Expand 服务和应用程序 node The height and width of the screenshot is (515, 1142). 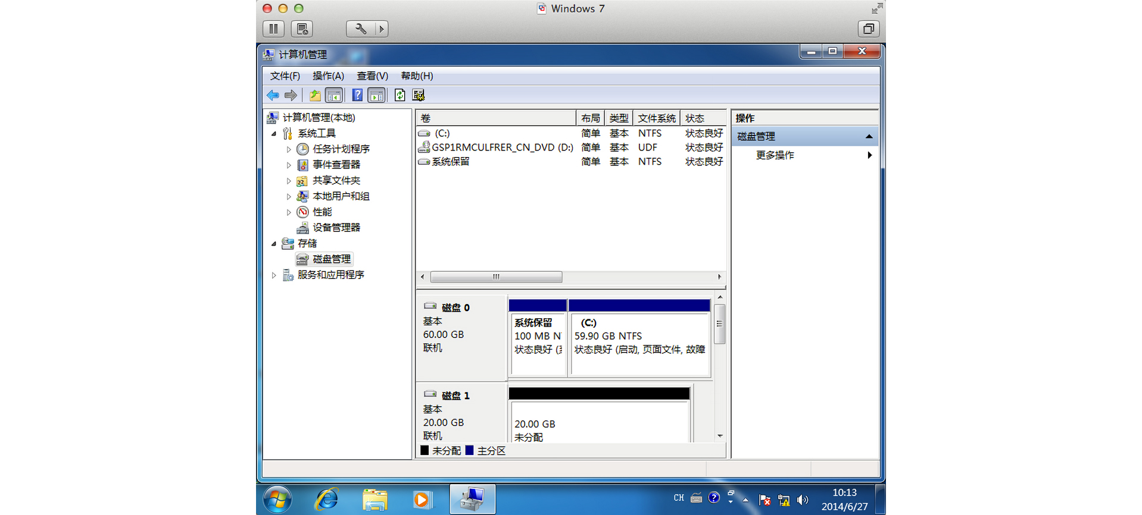click(x=274, y=275)
